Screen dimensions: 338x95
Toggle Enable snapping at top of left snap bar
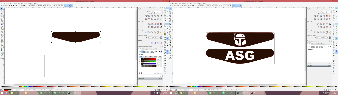pos(168,8)
